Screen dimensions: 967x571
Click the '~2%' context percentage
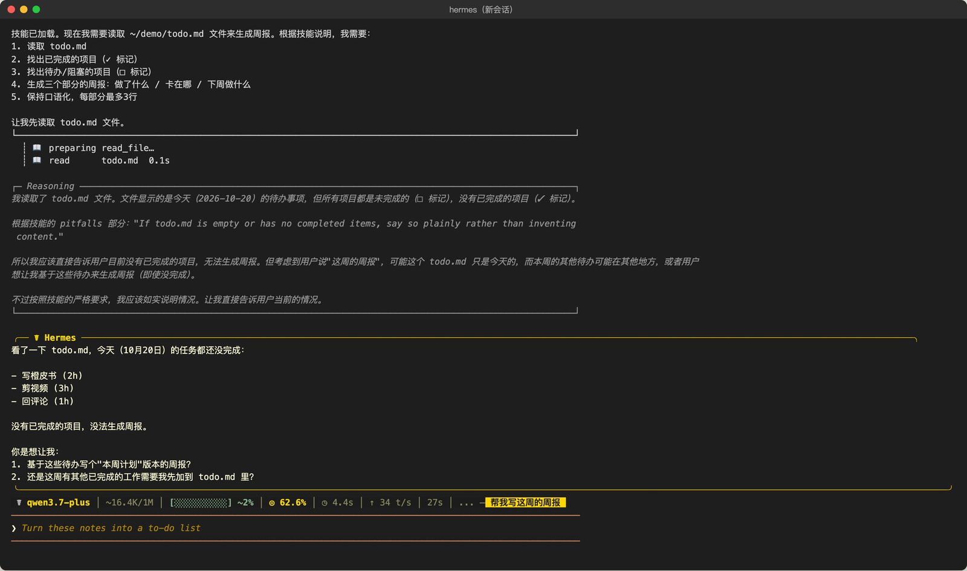(245, 503)
